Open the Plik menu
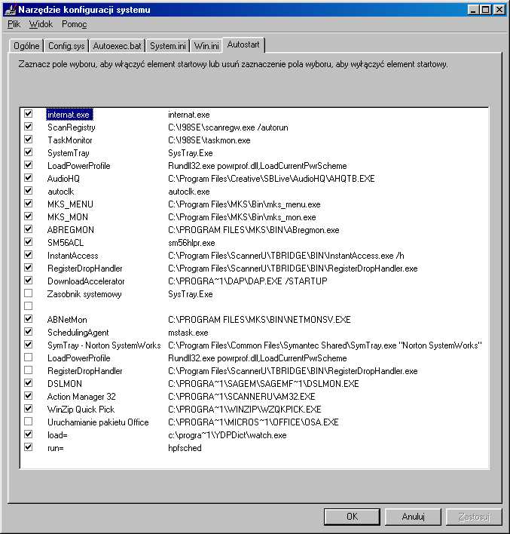This screenshot has height=534, width=510. pyautogui.click(x=14, y=24)
